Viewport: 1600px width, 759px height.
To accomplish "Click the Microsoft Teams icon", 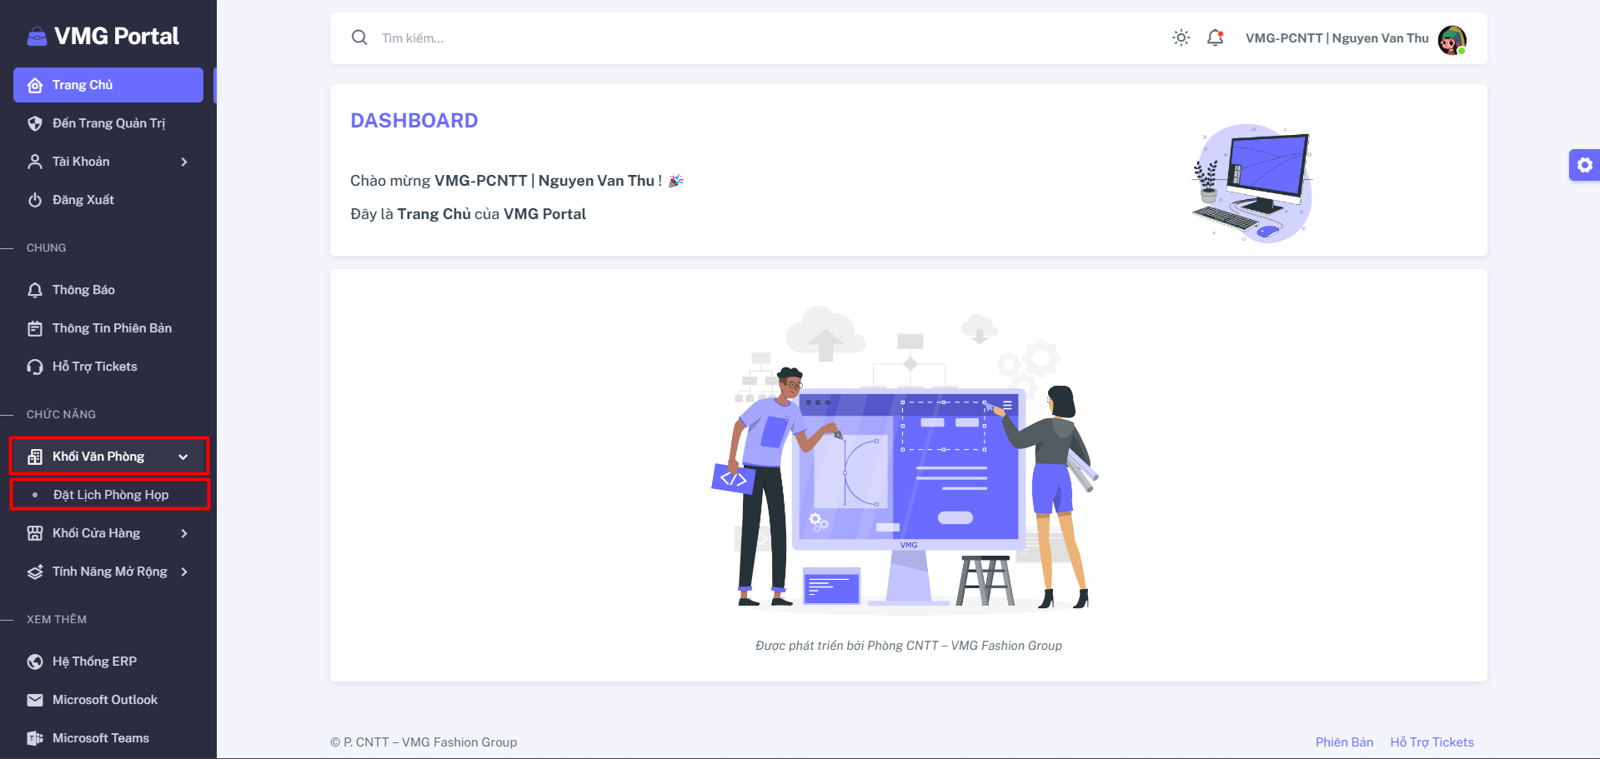I will pyautogui.click(x=35, y=738).
